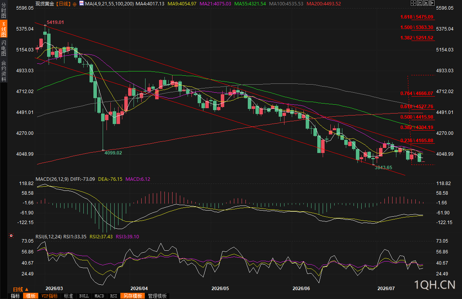Click the RSI1:33.35 value
The height and width of the screenshot is (299, 462).
75,236
